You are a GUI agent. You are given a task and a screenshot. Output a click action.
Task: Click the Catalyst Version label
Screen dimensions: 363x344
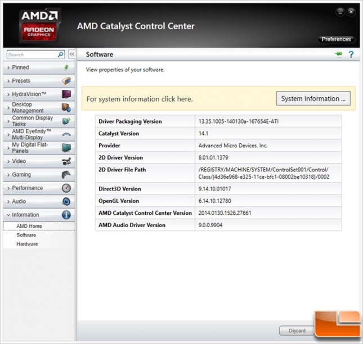tap(119, 133)
